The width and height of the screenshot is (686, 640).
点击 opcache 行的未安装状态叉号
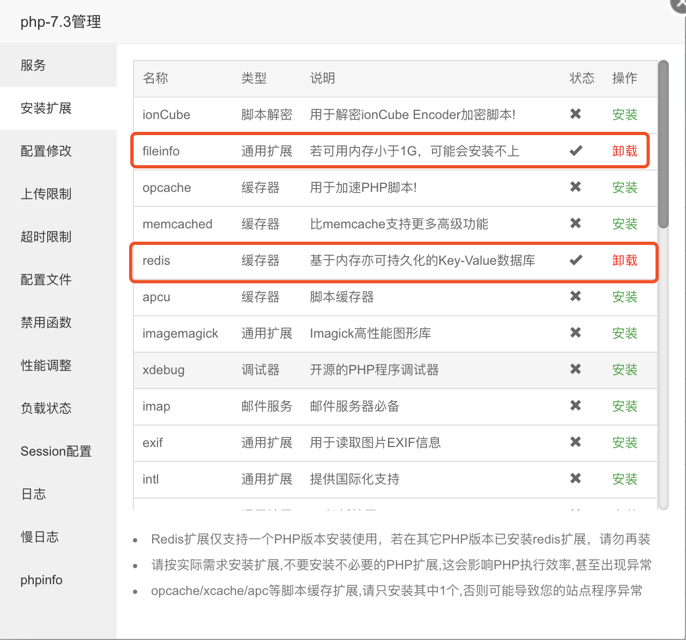pyautogui.click(x=575, y=187)
